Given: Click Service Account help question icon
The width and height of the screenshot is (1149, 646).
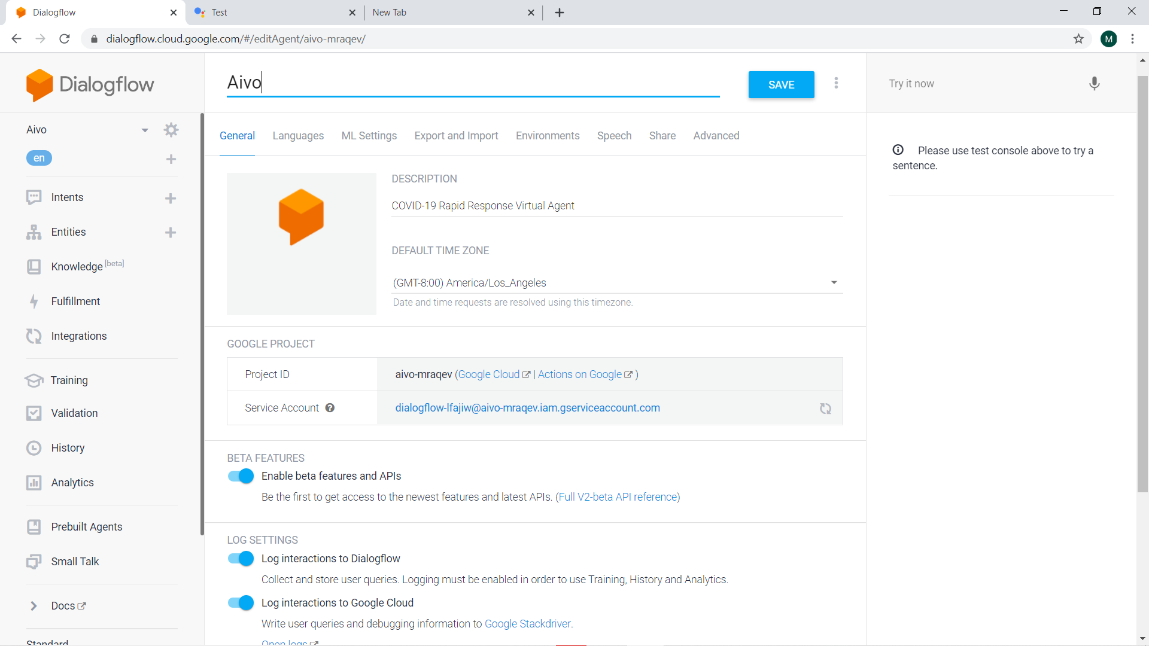Looking at the screenshot, I should coord(330,408).
